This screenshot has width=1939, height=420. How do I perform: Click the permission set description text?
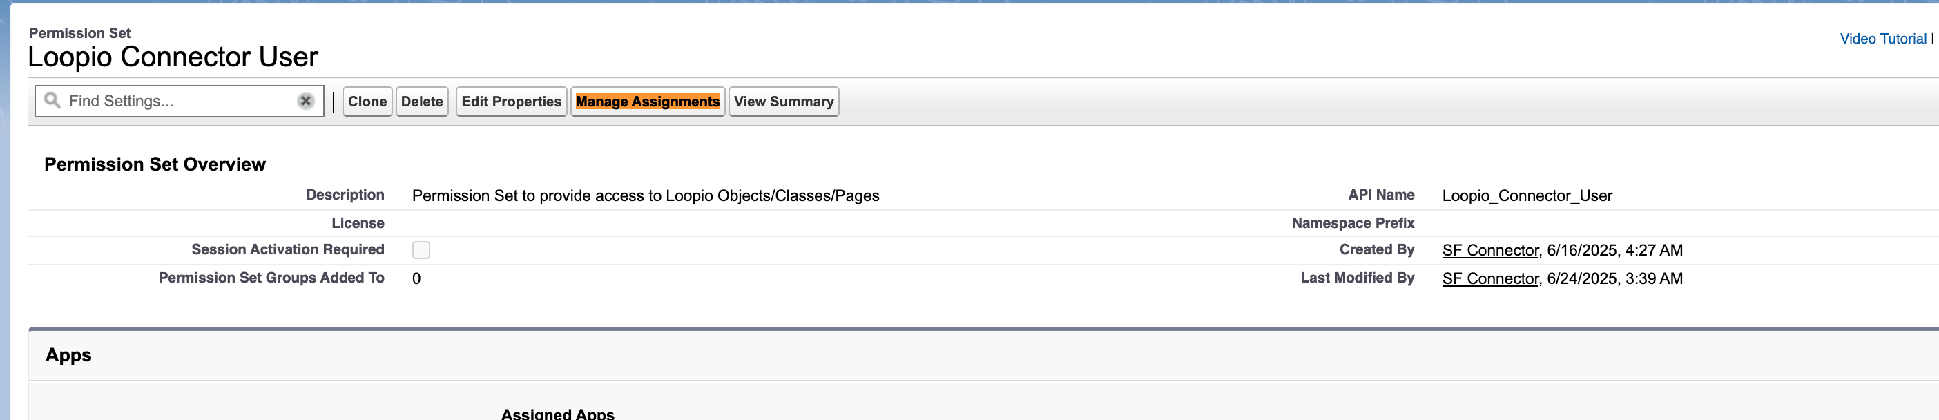[645, 195]
